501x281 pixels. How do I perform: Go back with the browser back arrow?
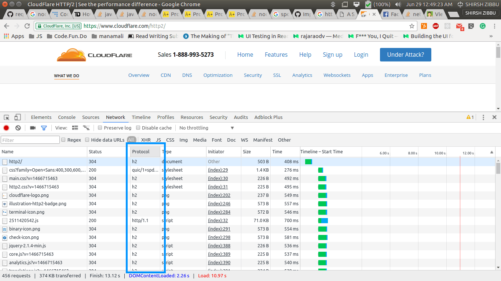pyautogui.click(x=6, y=26)
